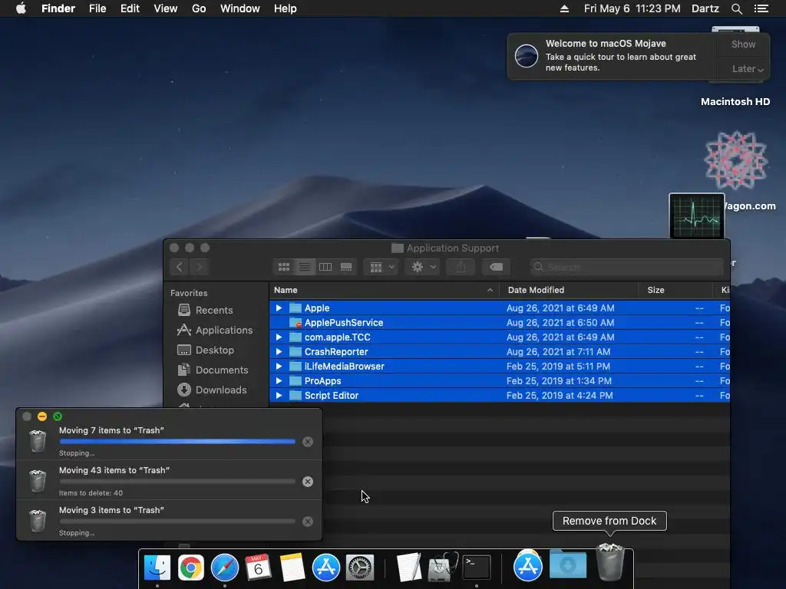786x589 pixels.
Task: Go back in the Finder window
Action: (x=180, y=267)
